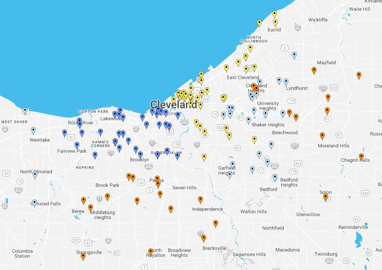Open the light blue pin near North Olmsted
382x270 pixels.
pos(35,175)
